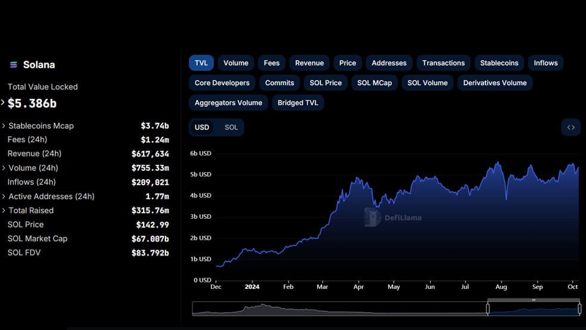Switch chart denomination to SOL
Image resolution: width=586 pixels, height=330 pixels.
point(231,127)
